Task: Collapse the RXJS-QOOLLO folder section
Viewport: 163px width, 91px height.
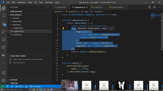Action: 30,15
